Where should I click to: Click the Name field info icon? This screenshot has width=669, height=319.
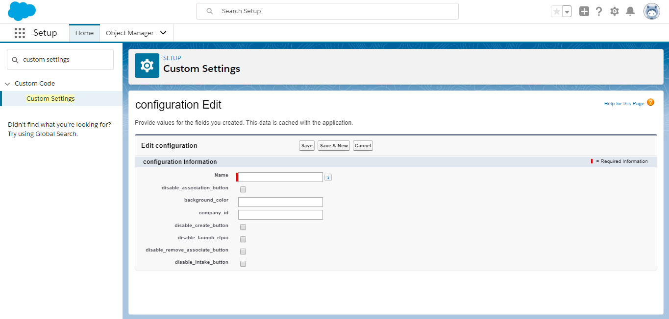point(328,178)
